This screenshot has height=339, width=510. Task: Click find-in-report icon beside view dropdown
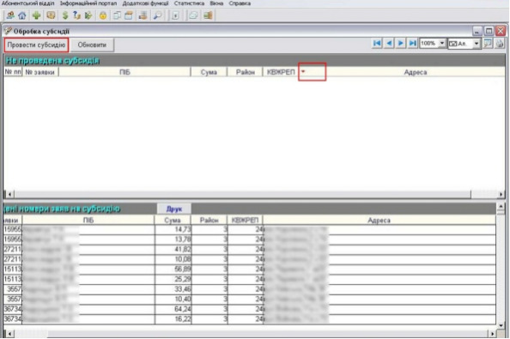[x=488, y=43]
